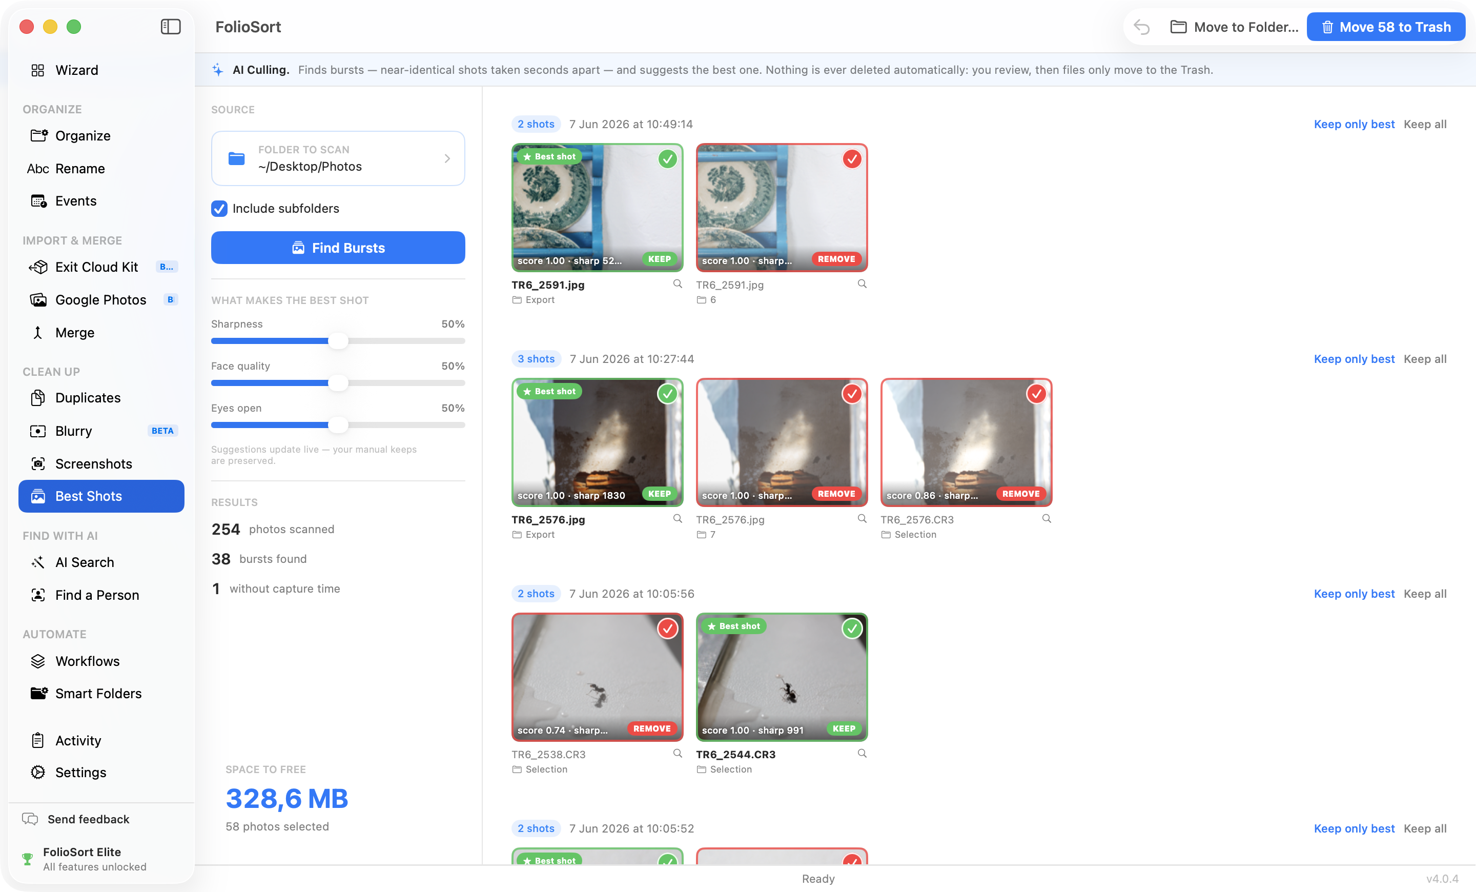Toggle keep checkmark on Export TR6_2591.jpg
This screenshot has width=1476, height=892.
coord(667,159)
